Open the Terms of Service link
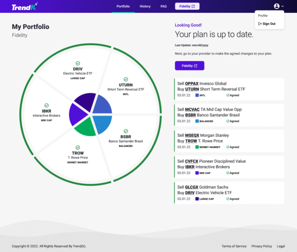Viewport: 297px width, 252px height. 234,246
